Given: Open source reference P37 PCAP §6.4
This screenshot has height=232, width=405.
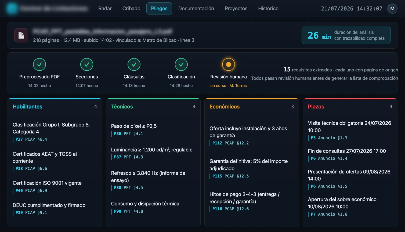Looking at the screenshot, I should [31, 139].
